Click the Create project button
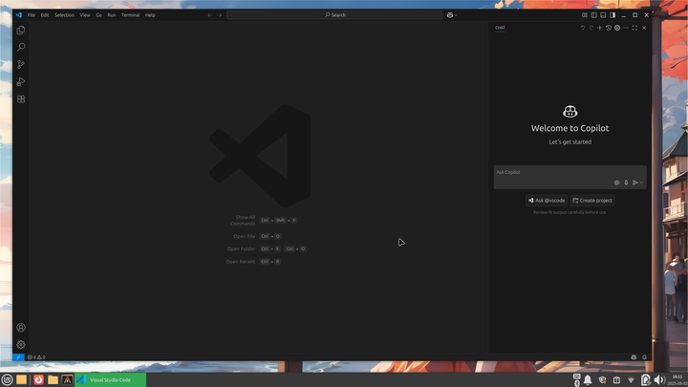The width and height of the screenshot is (688, 387). point(592,201)
